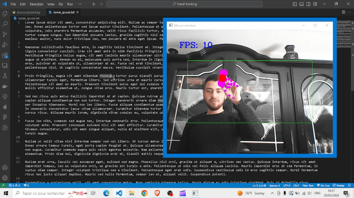The width and height of the screenshot is (354, 198).
Task: Open the Selection menu
Action: (36, 4)
